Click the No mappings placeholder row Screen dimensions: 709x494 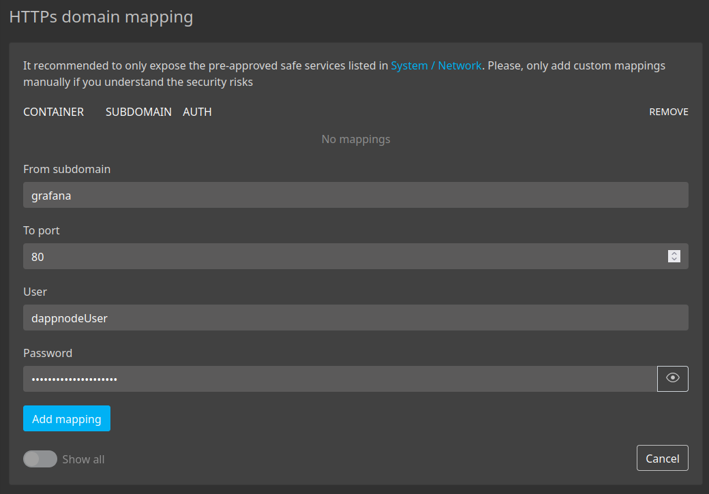[356, 139]
